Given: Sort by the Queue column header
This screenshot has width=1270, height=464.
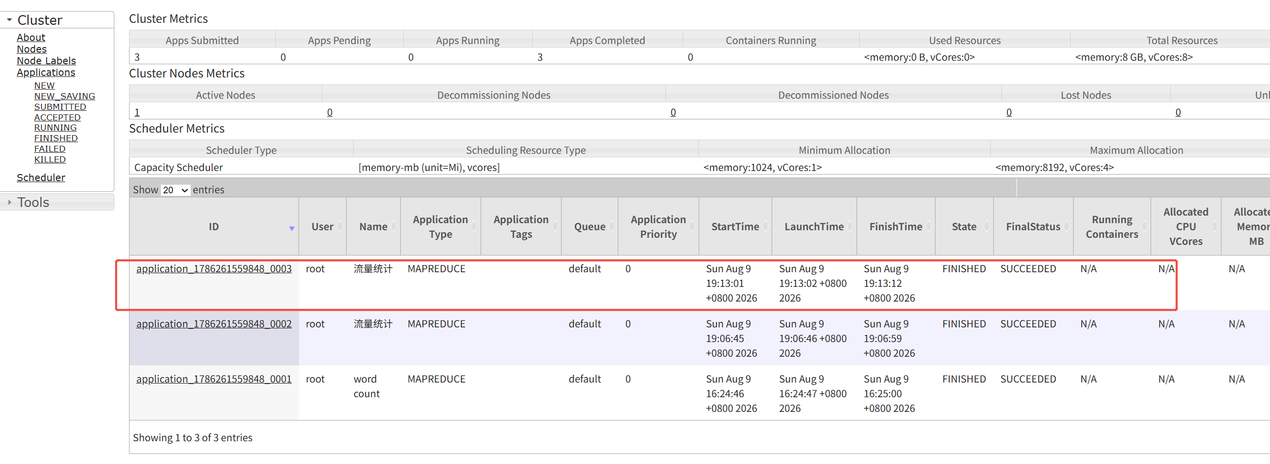Looking at the screenshot, I should pyautogui.click(x=589, y=227).
